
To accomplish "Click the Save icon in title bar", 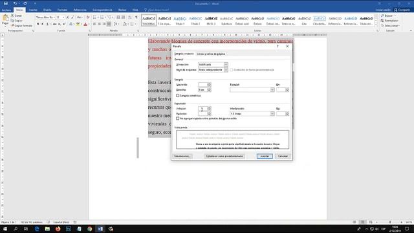I will 6,3.
